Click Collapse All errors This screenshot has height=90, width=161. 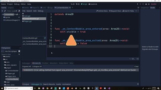[x=37, y=66]
